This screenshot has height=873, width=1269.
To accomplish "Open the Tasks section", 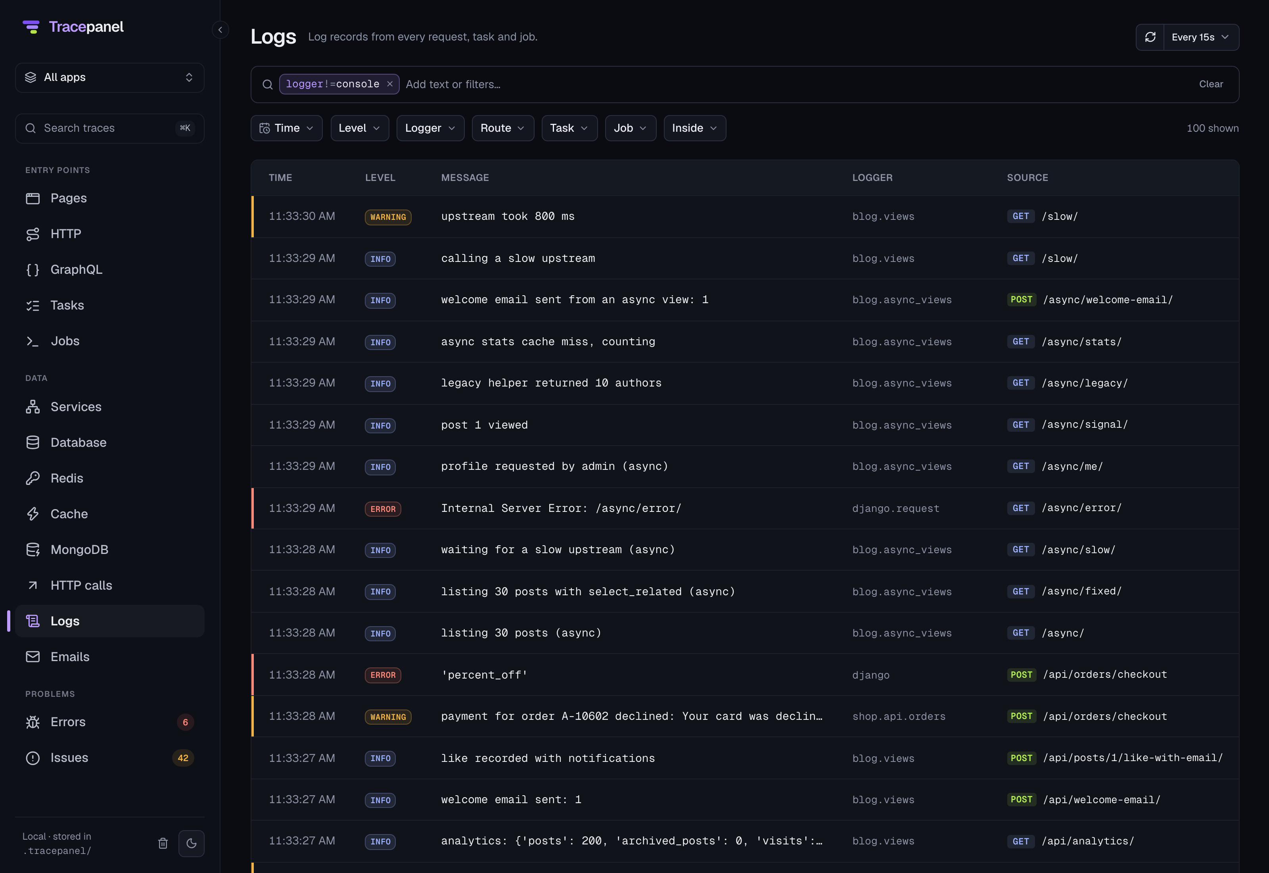I will coord(109,305).
